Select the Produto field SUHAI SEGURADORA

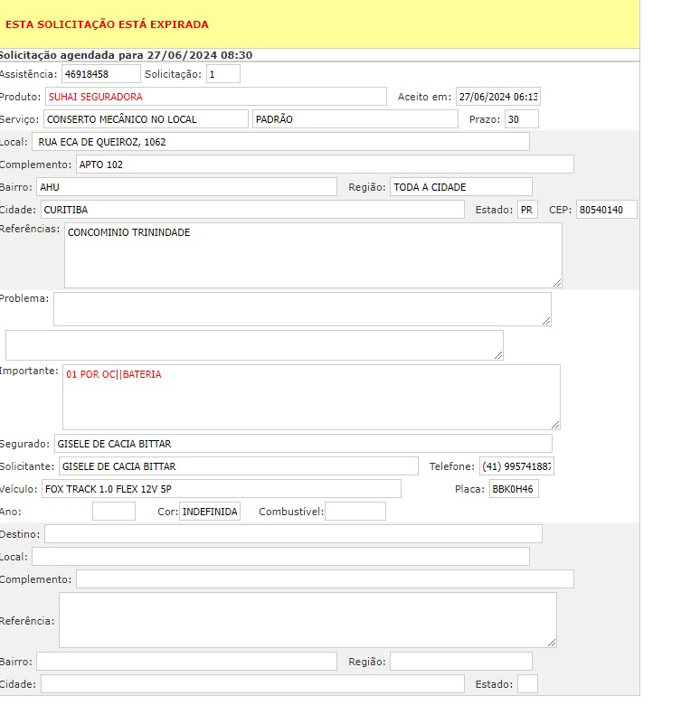216,97
